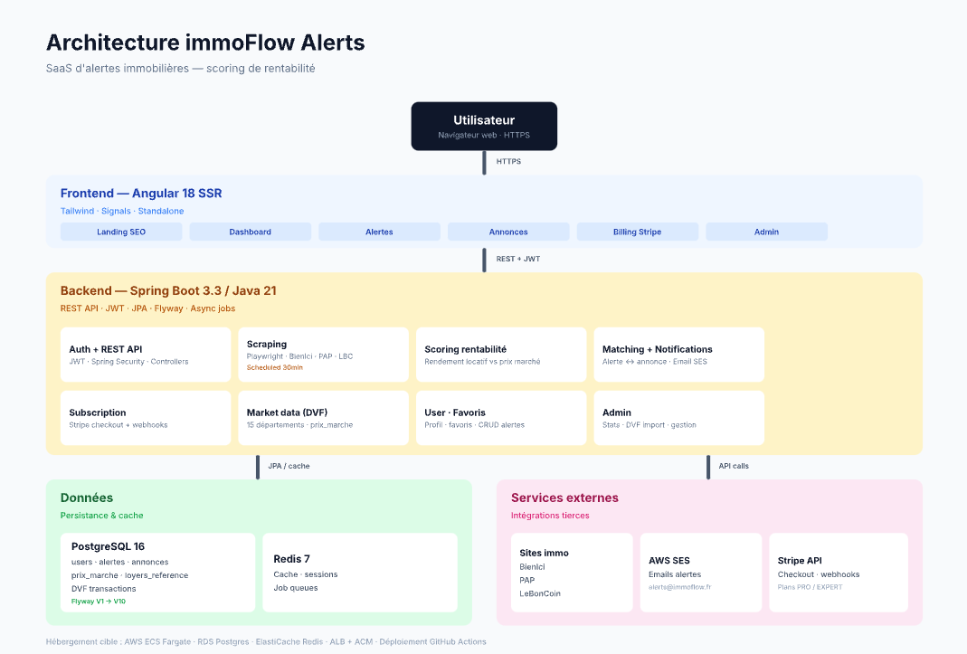Select the Landing SEO frontend chip
967x654 pixels.
point(121,232)
